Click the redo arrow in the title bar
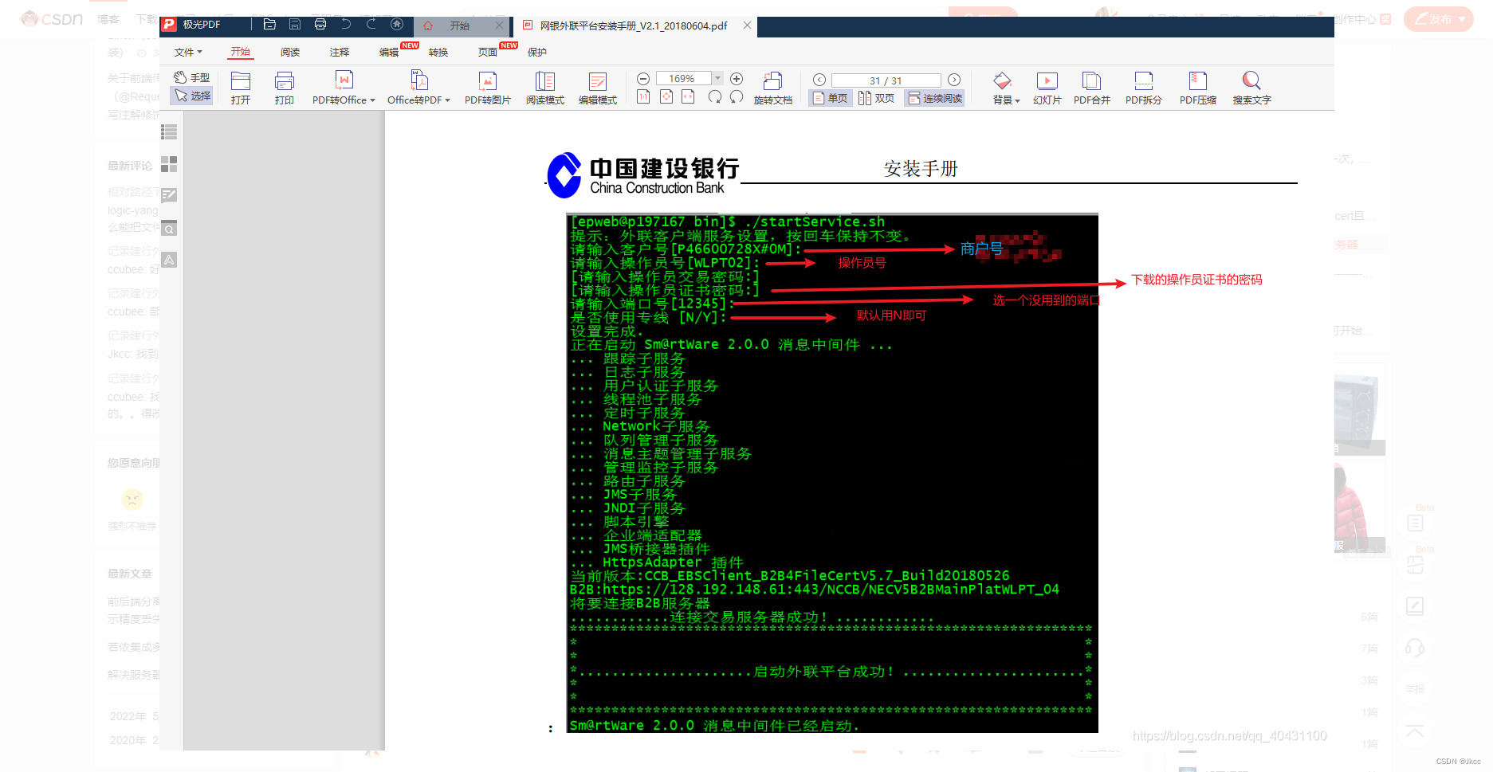 point(371,25)
